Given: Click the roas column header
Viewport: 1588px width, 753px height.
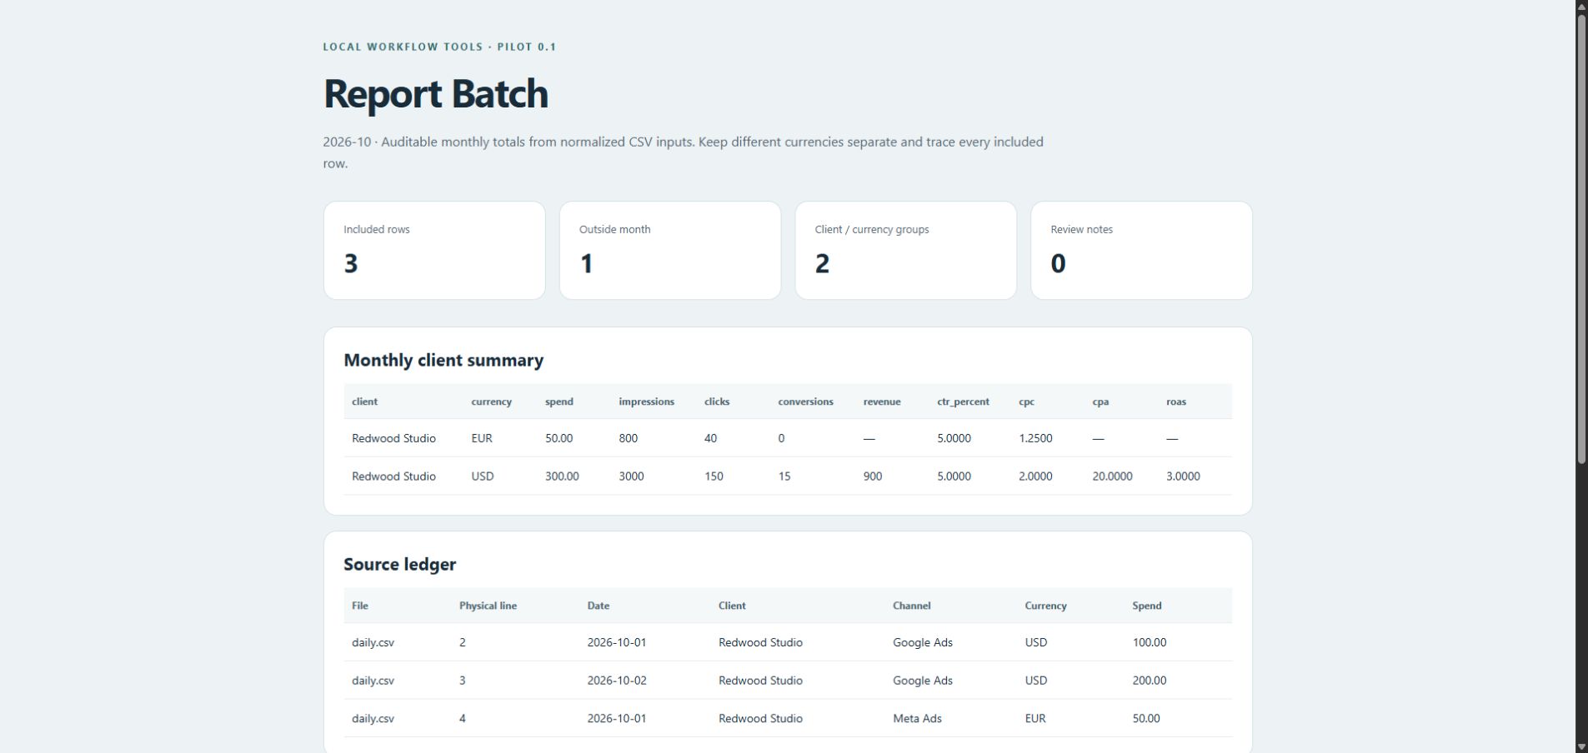Looking at the screenshot, I should (1175, 401).
